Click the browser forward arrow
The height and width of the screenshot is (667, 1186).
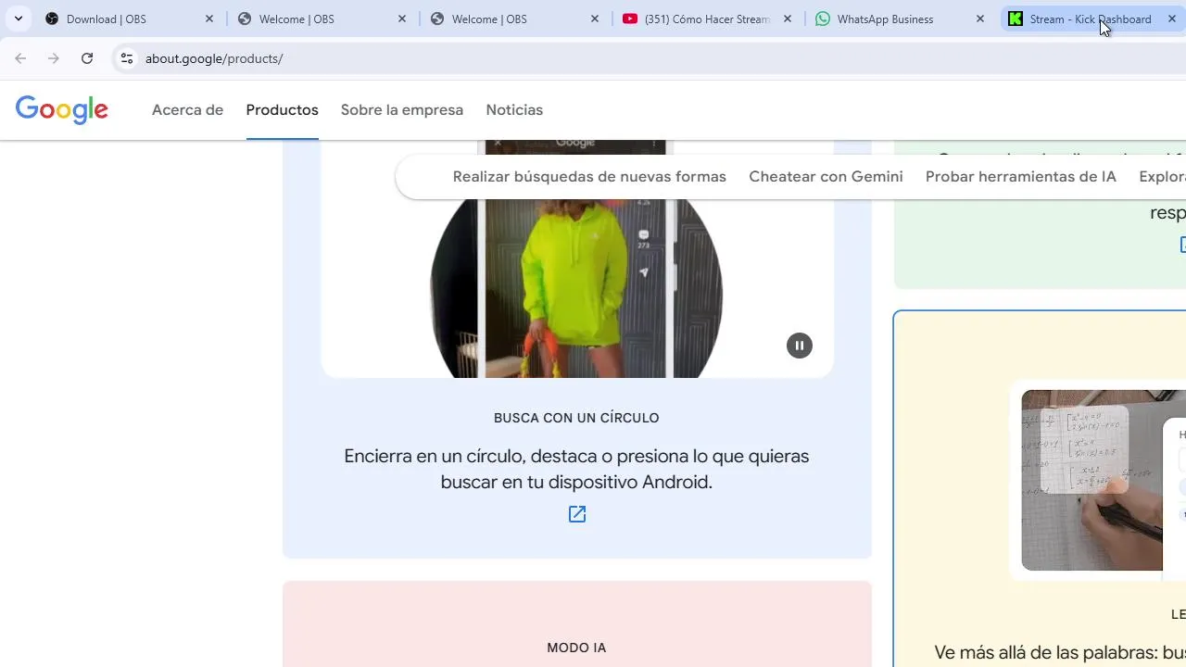pos(54,58)
